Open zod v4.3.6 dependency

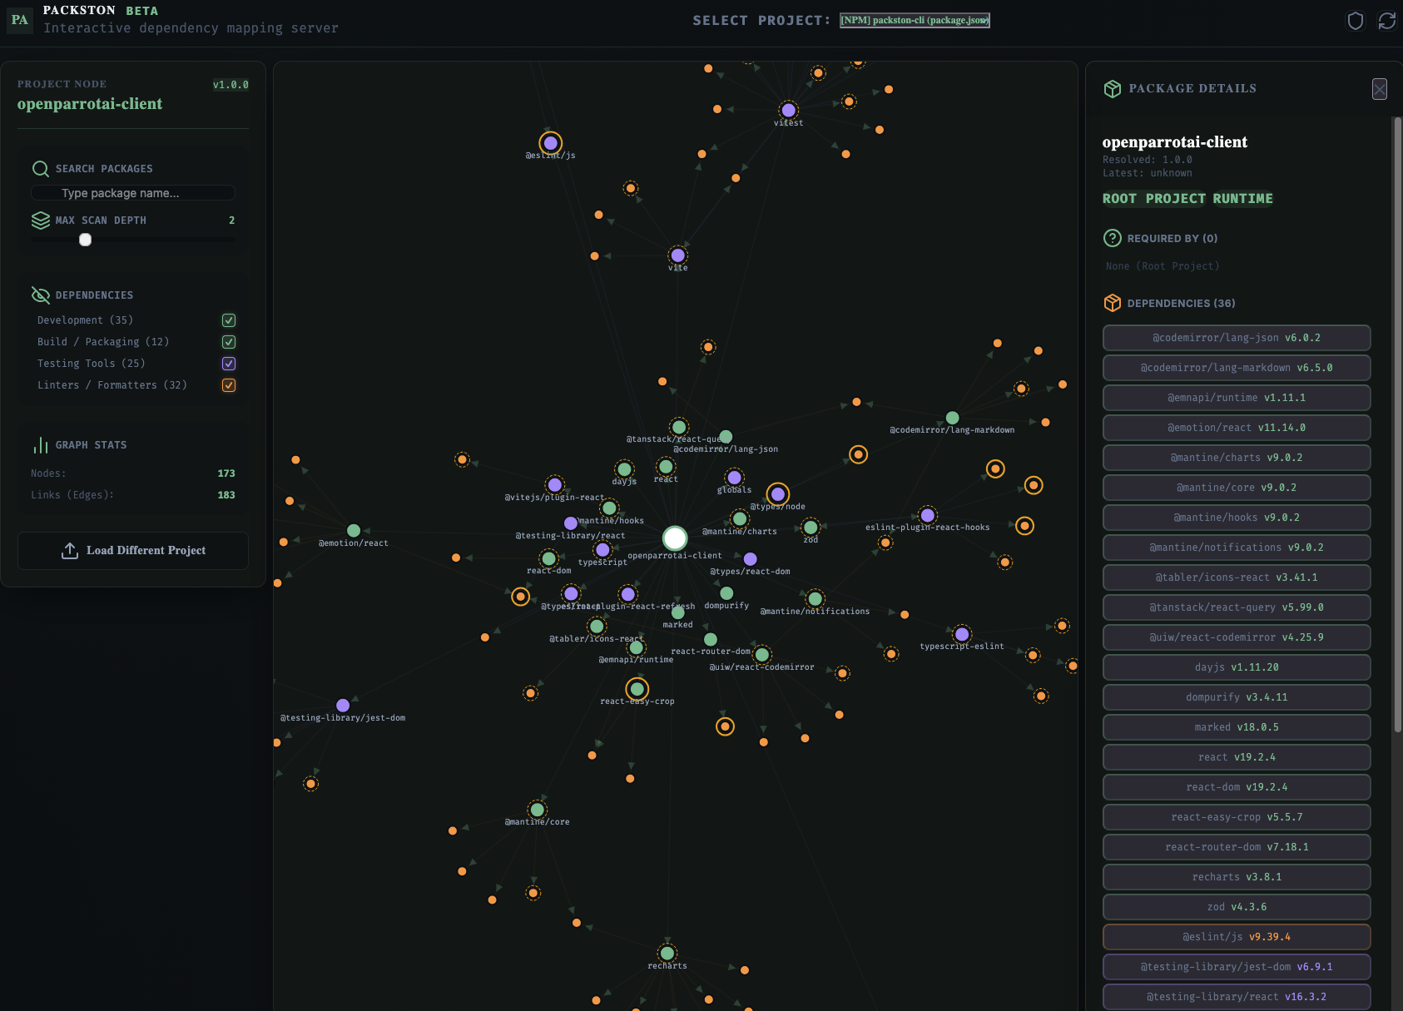[1237, 907]
